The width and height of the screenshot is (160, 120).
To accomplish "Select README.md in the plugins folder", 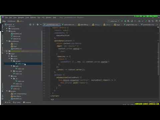I will pyautogui.click(x=16, y=99).
